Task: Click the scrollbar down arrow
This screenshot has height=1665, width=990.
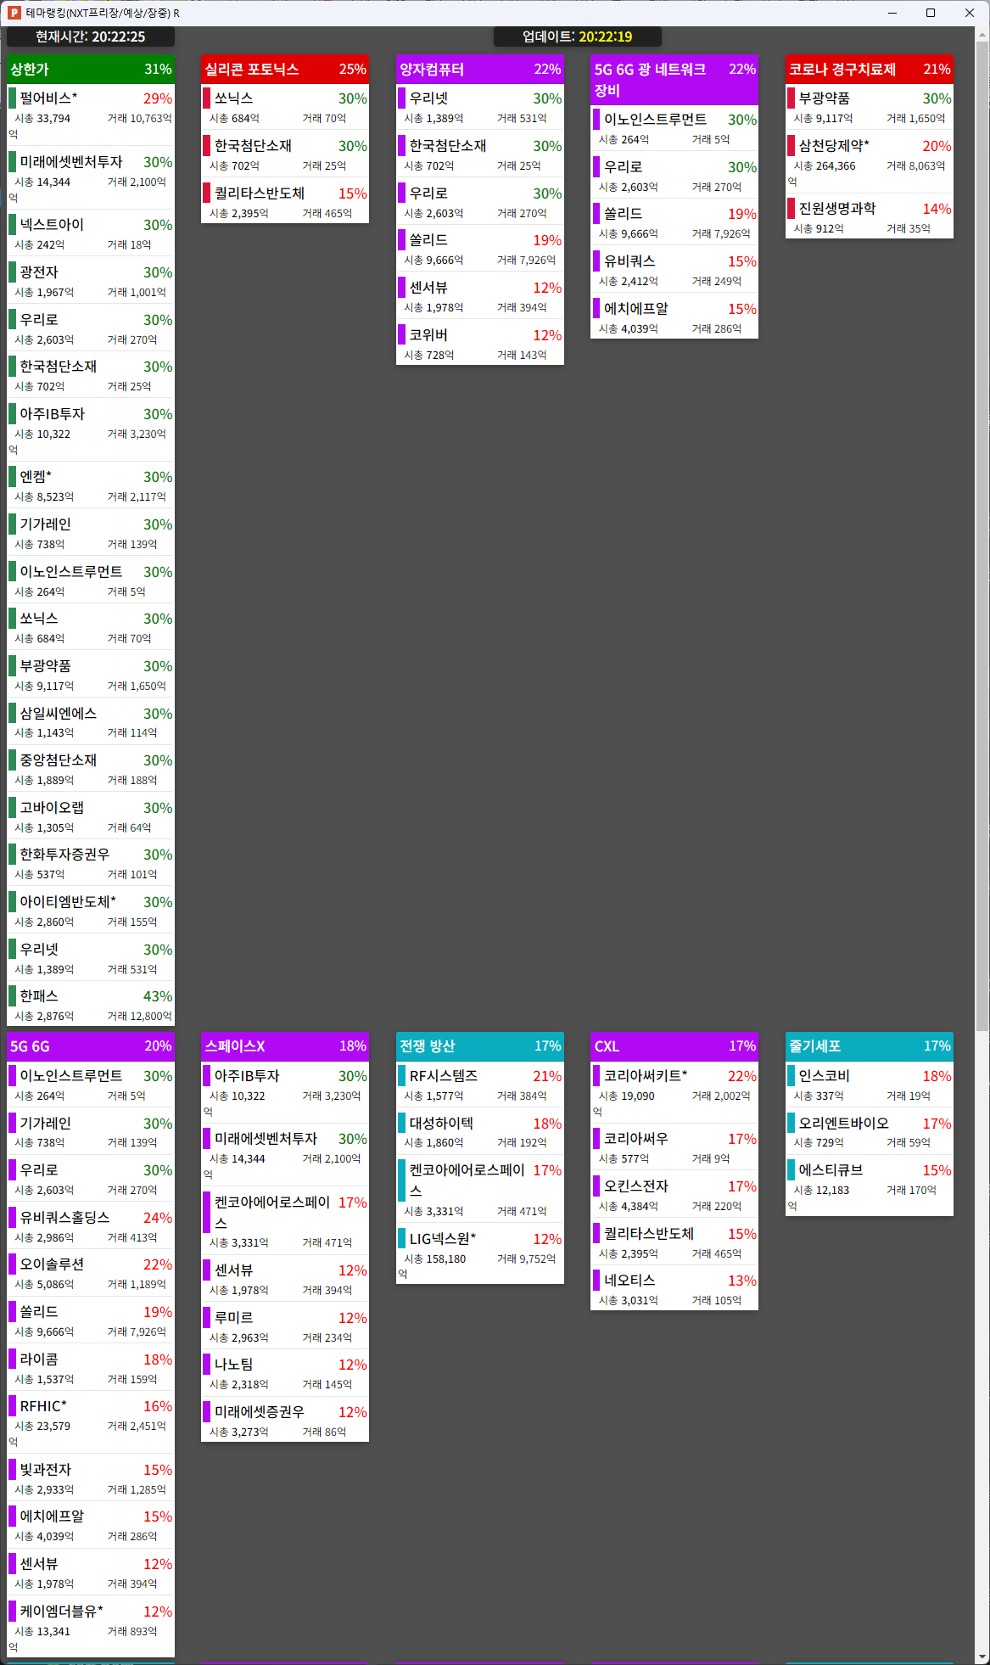Action: pyautogui.click(x=982, y=1657)
